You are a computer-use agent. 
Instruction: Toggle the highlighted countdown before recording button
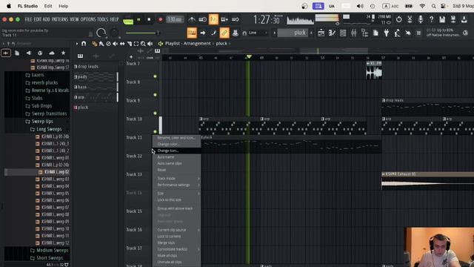213,19
